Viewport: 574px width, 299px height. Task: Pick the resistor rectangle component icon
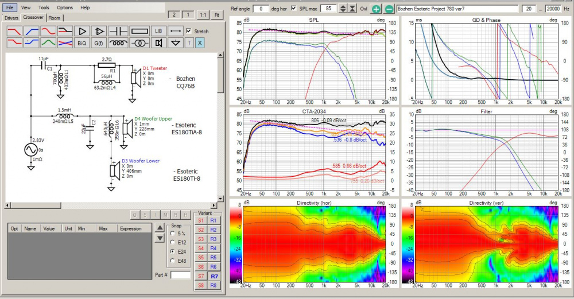(139, 30)
